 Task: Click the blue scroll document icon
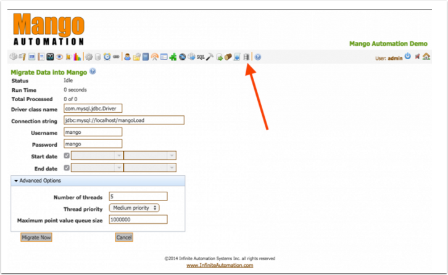pyautogui.click(x=237, y=57)
